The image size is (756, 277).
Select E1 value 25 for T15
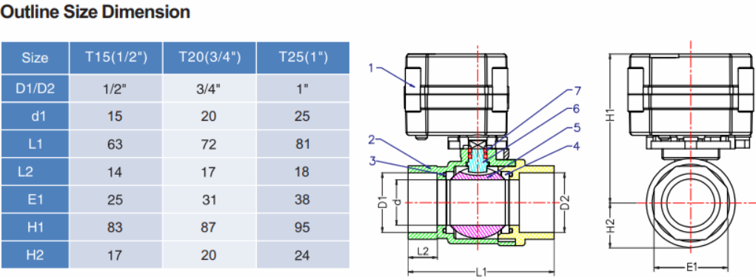[x=116, y=200]
